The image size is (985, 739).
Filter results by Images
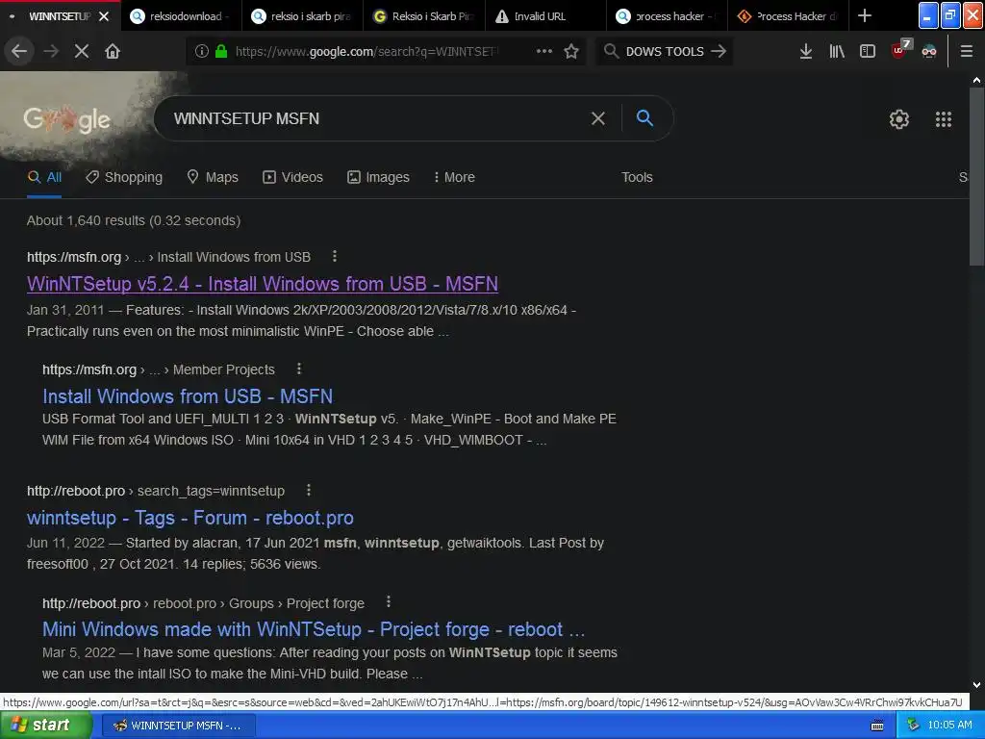tap(379, 177)
